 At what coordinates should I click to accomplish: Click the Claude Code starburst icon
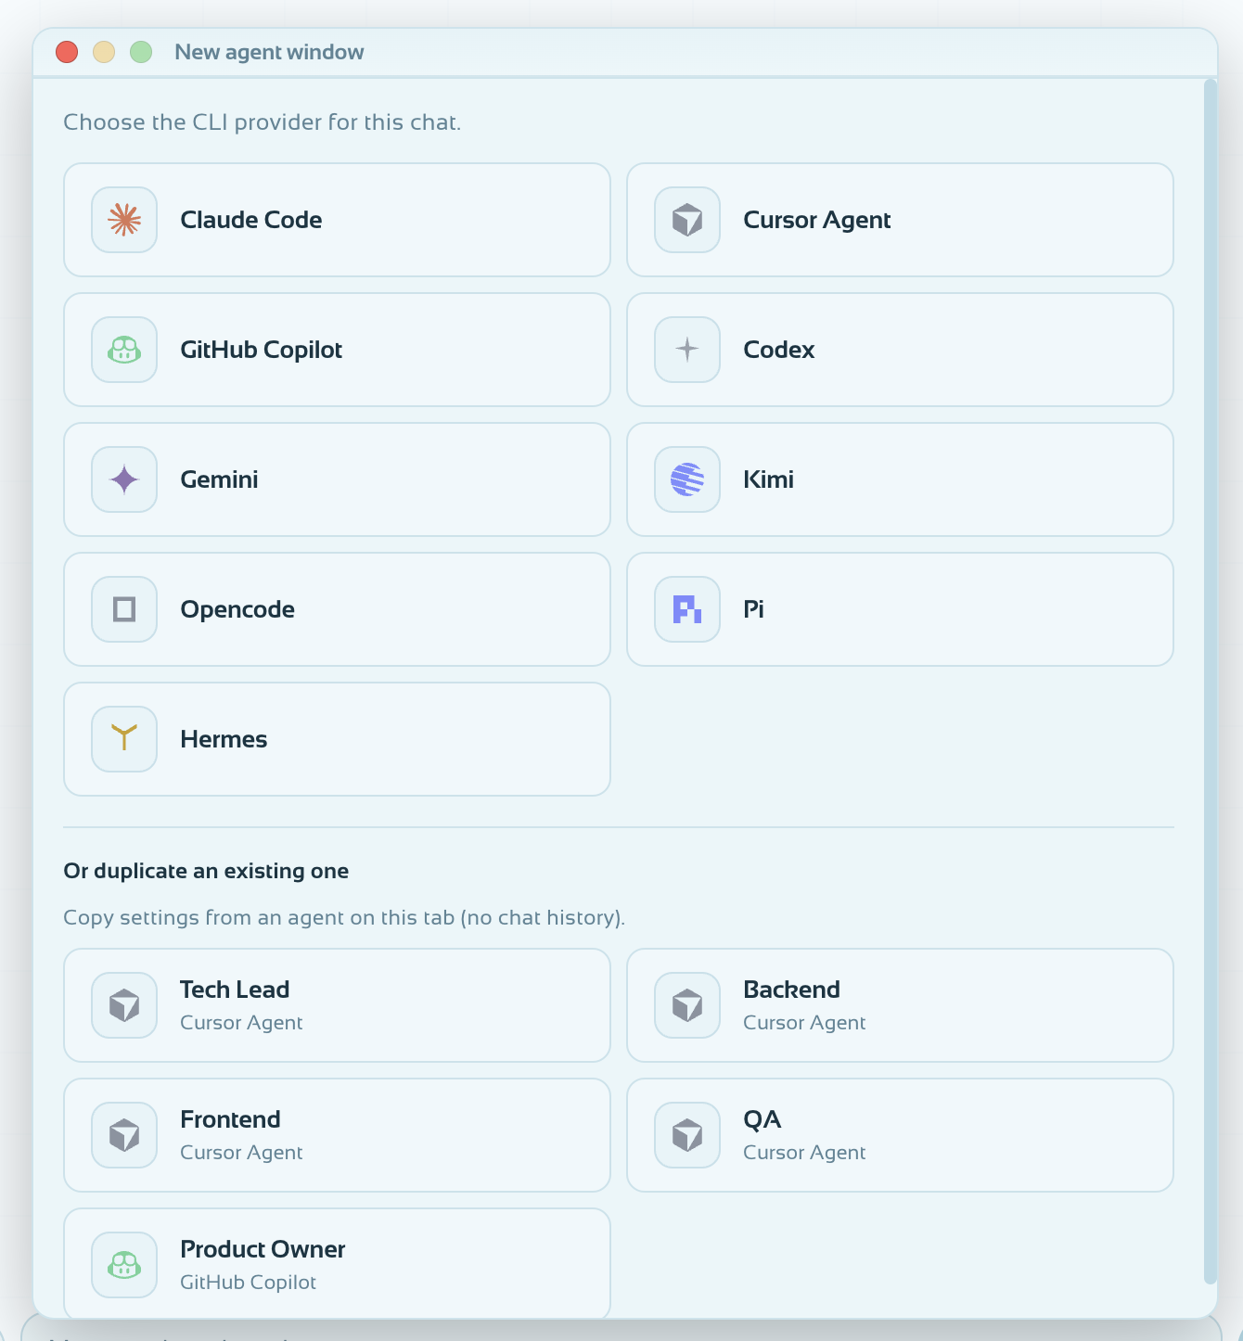(124, 220)
